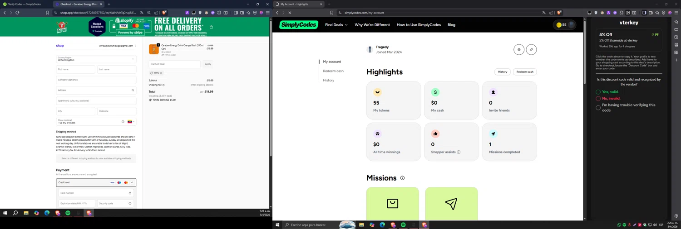Viewport: 681px width, 229px height.
Task: Click the Postcode field
Action: [x=117, y=111]
